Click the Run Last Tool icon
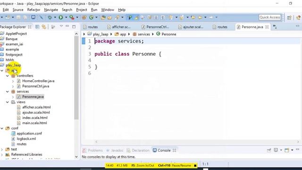Screen dimensions: 302x170 click(72, 17)
